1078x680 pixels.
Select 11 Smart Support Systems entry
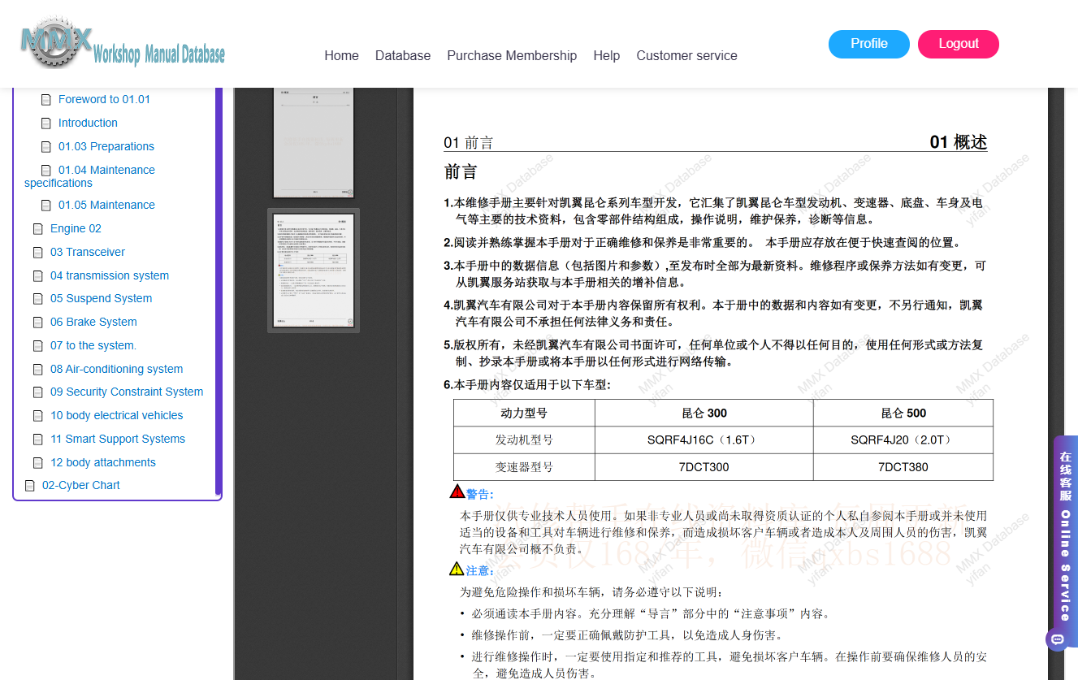click(118, 439)
